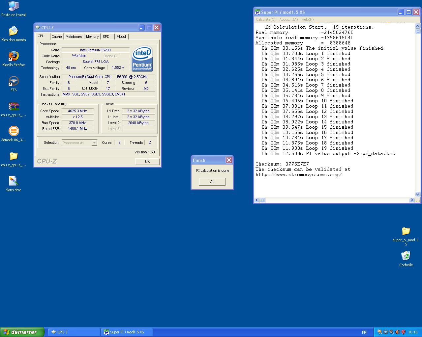Click the CPU-Z title bar icon
The width and height of the screenshot is (422, 337).
[x=38, y=28]
